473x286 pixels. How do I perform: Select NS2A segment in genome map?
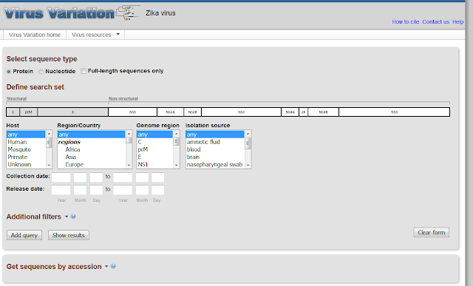(x=171, y=112)
